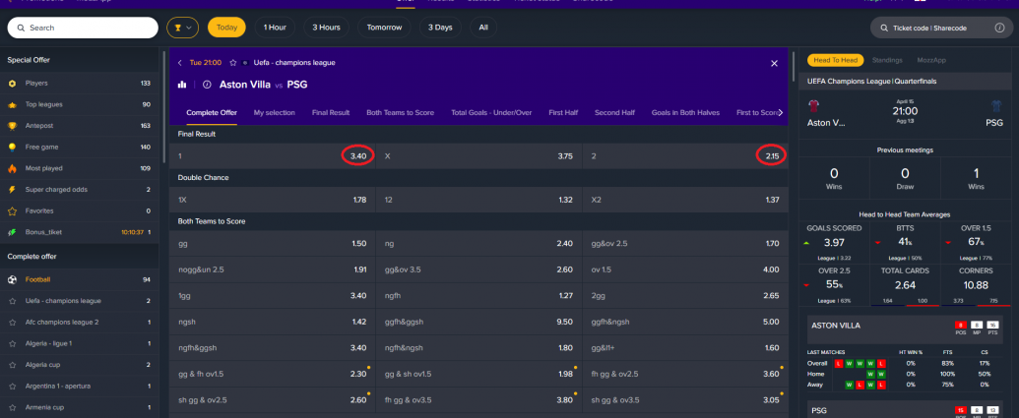Pick the ng odds 2.40
The image size is (1019, 418).
pyautogui.click(x=478, y=243)
